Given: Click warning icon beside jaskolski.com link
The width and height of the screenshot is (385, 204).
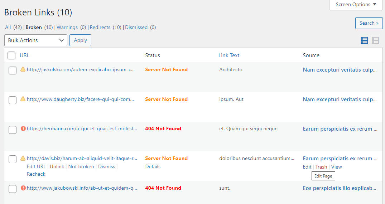Looking at the screenshot, I should pos(23,69).
